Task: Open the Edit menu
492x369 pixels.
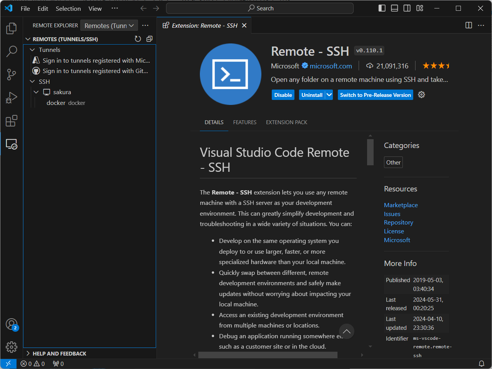Action: pos(43,8)
